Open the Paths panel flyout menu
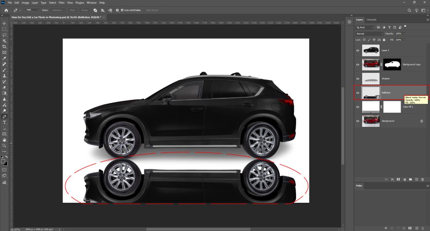 [427, 186]
